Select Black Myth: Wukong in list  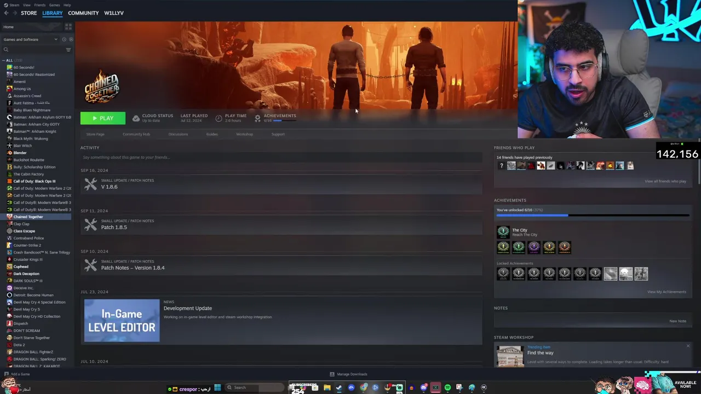[31, 138]
